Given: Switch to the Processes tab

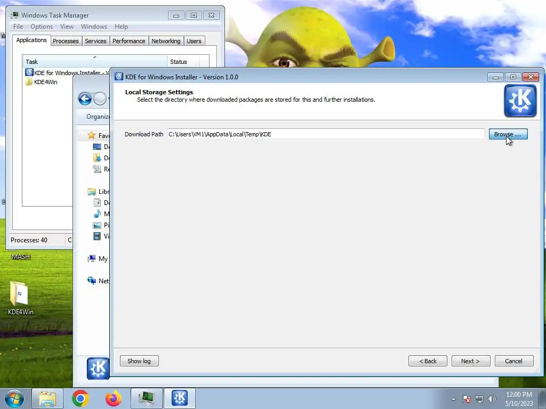Looking at the screenshot, I should pyautogui.click(x=66, y=41).
